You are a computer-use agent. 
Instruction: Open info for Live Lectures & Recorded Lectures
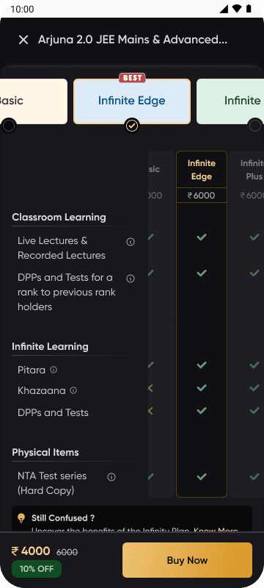point(131,242)
